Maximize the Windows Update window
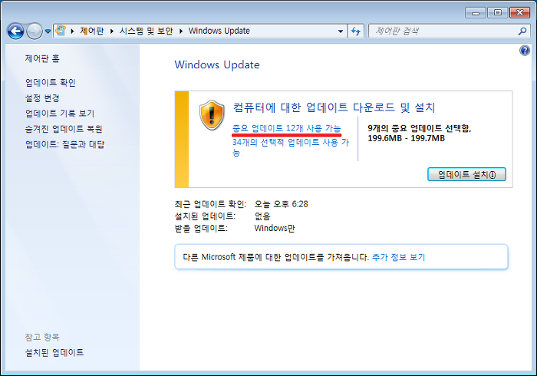This screenshot has height=376, width=537. 498,13
